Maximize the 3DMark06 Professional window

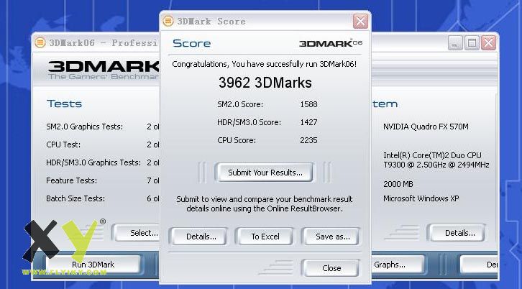point(472,43)
